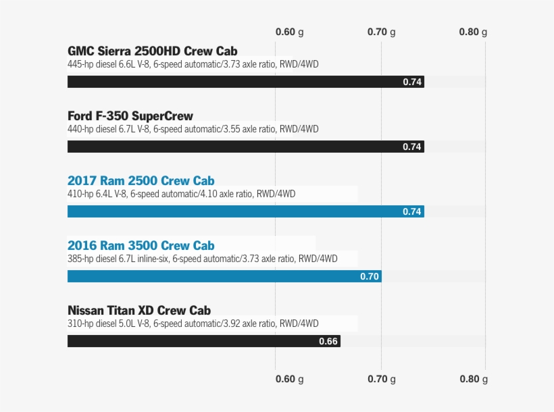The height and width of the screenshot is (412, 554).
Task: Select the 0.74 value on the Ford bar
Action: click(x=412, y=147)
